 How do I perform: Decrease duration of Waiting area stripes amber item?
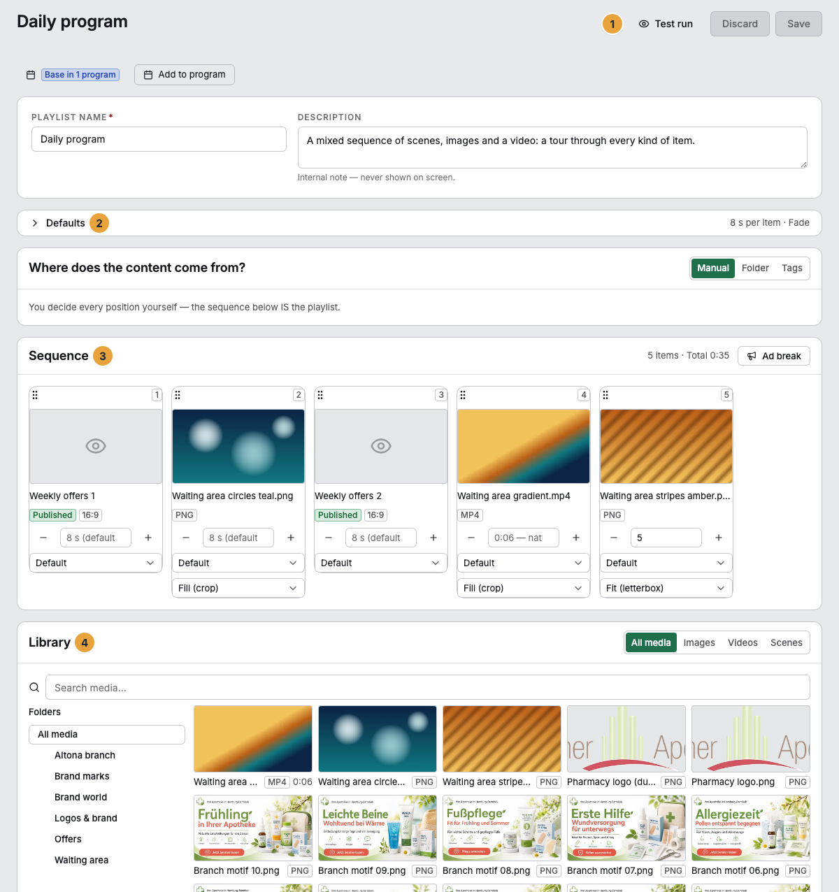(x=614, y=538)
